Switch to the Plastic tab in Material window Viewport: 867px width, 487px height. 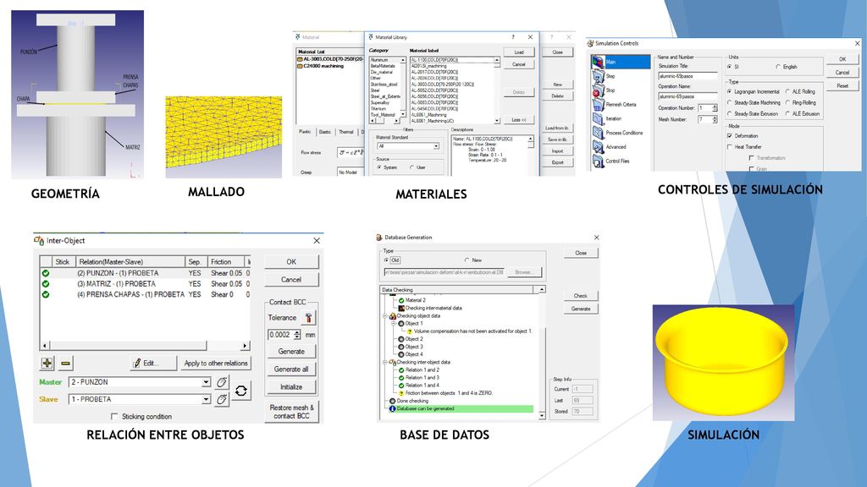305,132
